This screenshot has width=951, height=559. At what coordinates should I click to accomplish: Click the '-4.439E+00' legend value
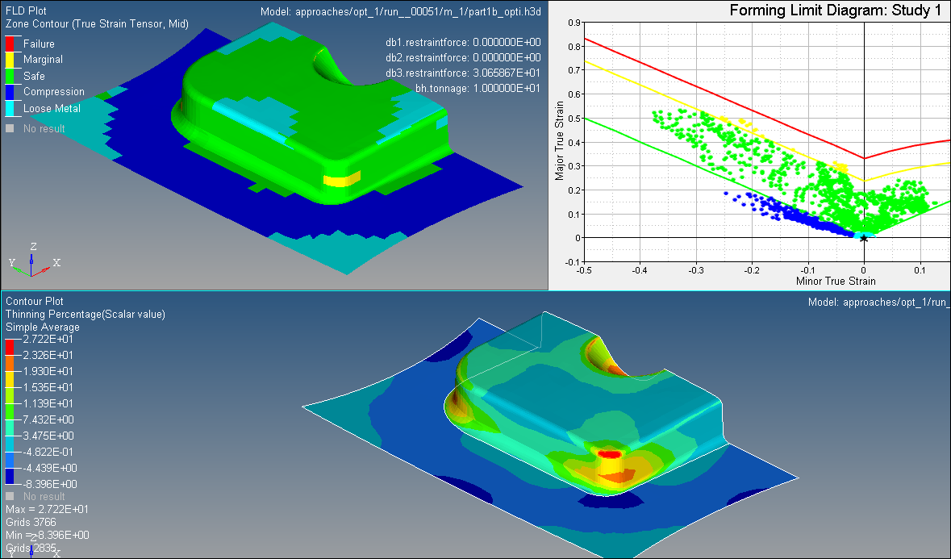pyautogui.click(x=50, y=468)
